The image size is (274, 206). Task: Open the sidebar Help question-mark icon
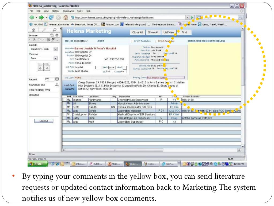pos(57,35)
